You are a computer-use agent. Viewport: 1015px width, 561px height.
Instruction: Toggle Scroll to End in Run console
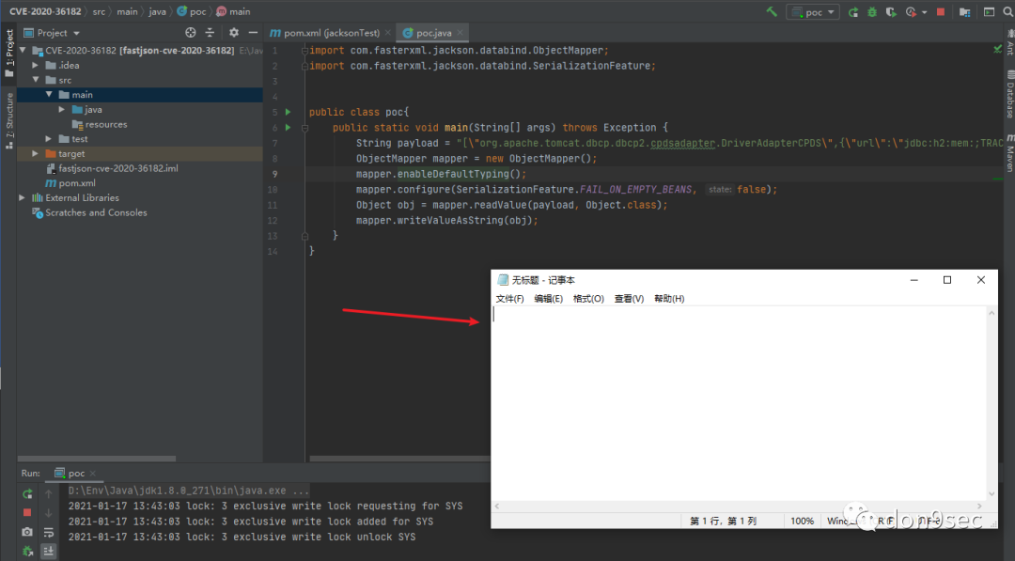(x=49, y=552)
